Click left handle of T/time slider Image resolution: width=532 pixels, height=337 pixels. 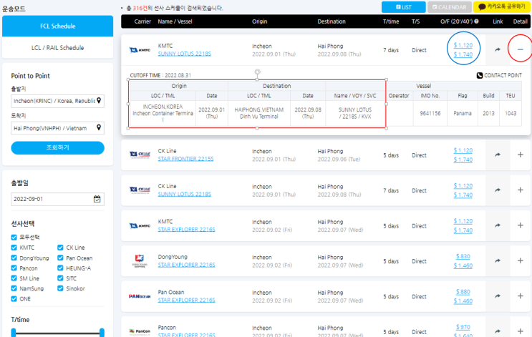tap(14, 333)
